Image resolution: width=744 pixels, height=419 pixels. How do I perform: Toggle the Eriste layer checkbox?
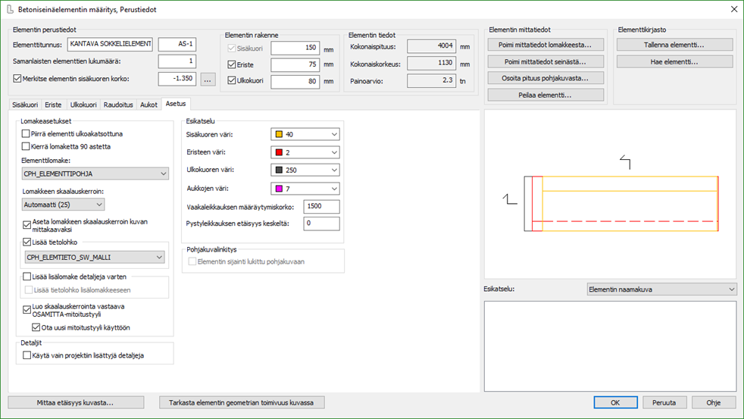233,65
